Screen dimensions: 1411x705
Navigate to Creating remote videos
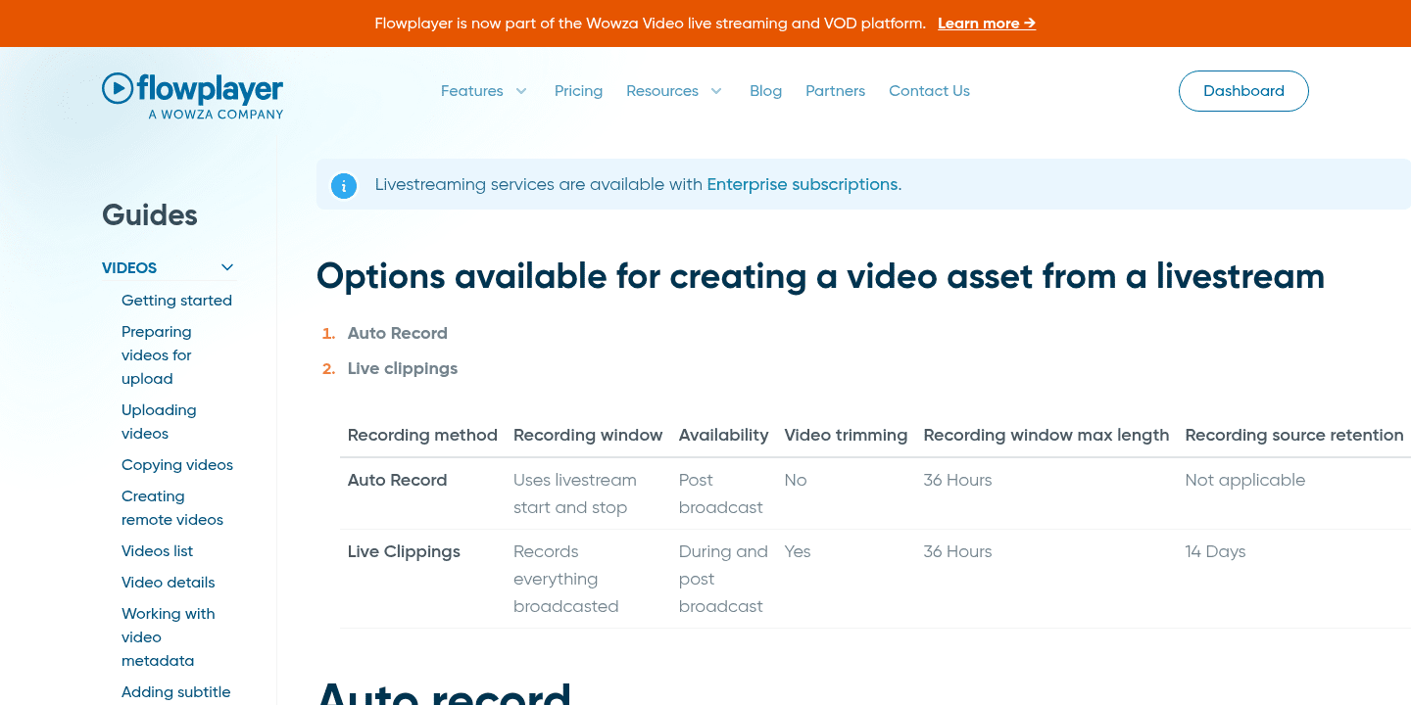click(172, 507)
